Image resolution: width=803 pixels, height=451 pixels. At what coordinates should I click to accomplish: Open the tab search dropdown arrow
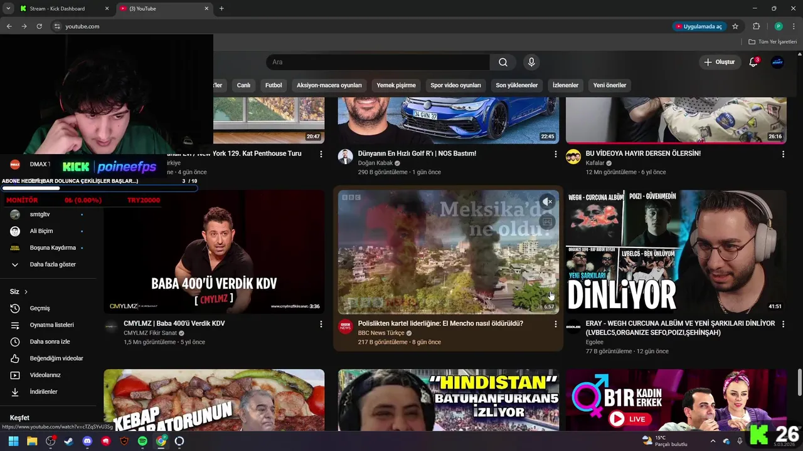(8, 9)
